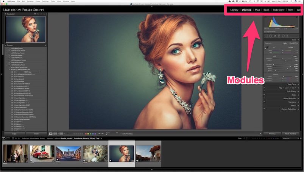Click the histogram graph
The image size is (304, 172).
[x=282, y=22]
